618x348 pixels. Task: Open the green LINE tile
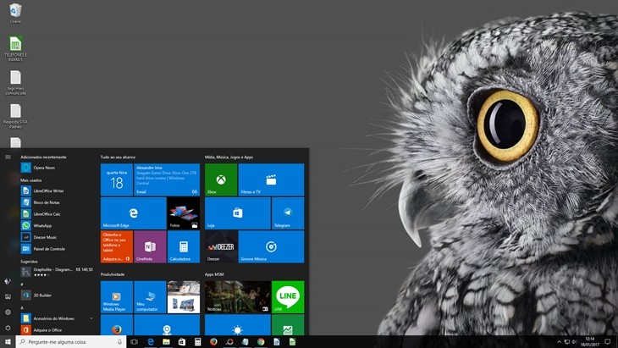point(288,297)
